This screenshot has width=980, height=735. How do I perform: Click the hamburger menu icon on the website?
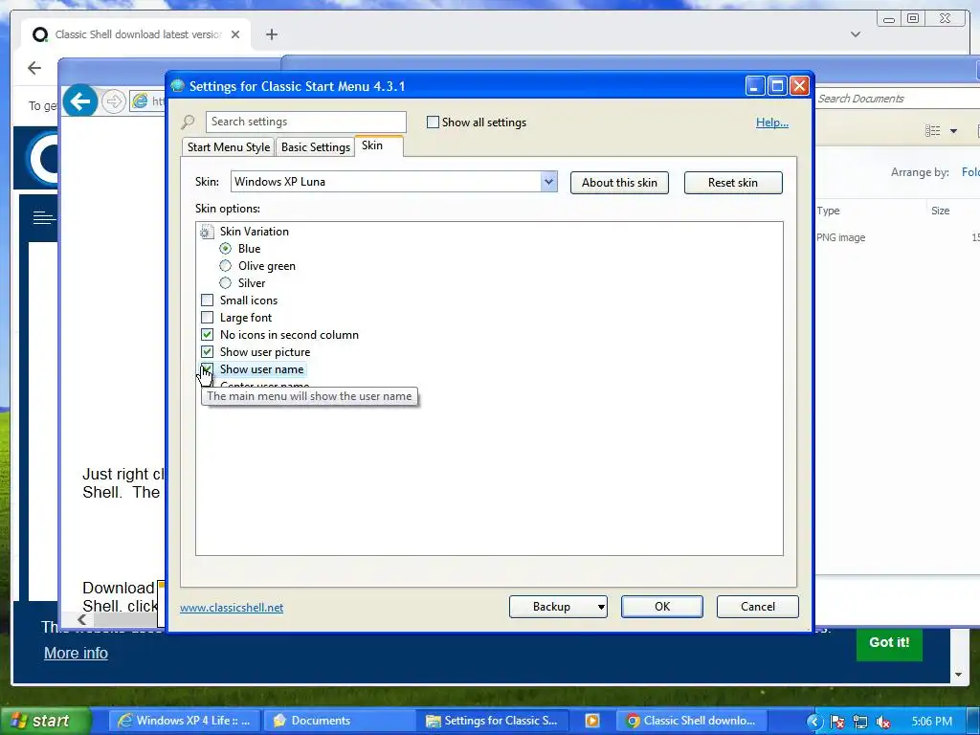[x=44, y=217]
